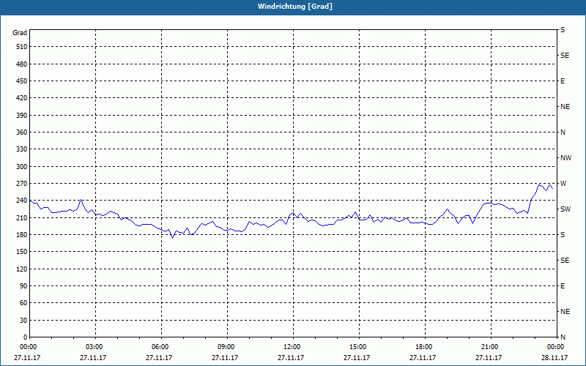Pick the 18:00 time axis label
586x366 pixels.
coord(425,347)
